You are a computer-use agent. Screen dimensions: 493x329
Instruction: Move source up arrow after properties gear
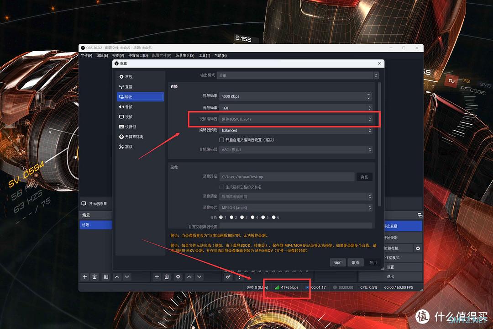click(x=189, y=277)
